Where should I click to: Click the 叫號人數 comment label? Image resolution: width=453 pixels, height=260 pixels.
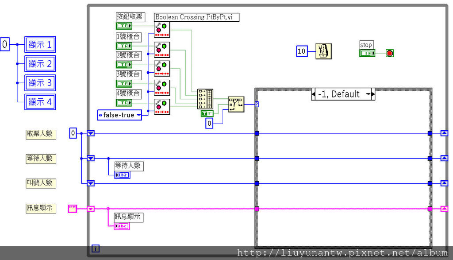(x=40, y=183)
